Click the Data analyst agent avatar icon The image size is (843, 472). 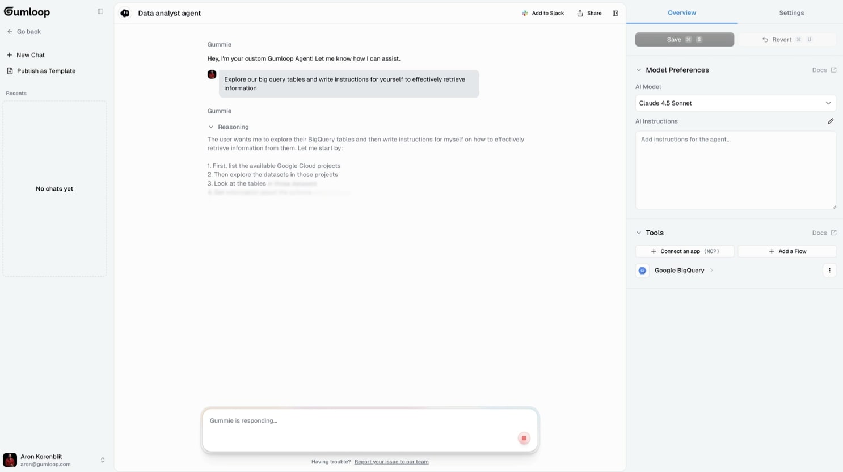click(x=125, y=13)
